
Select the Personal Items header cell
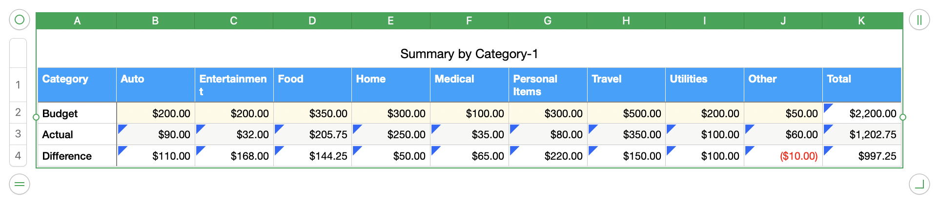tap(547, 84)
